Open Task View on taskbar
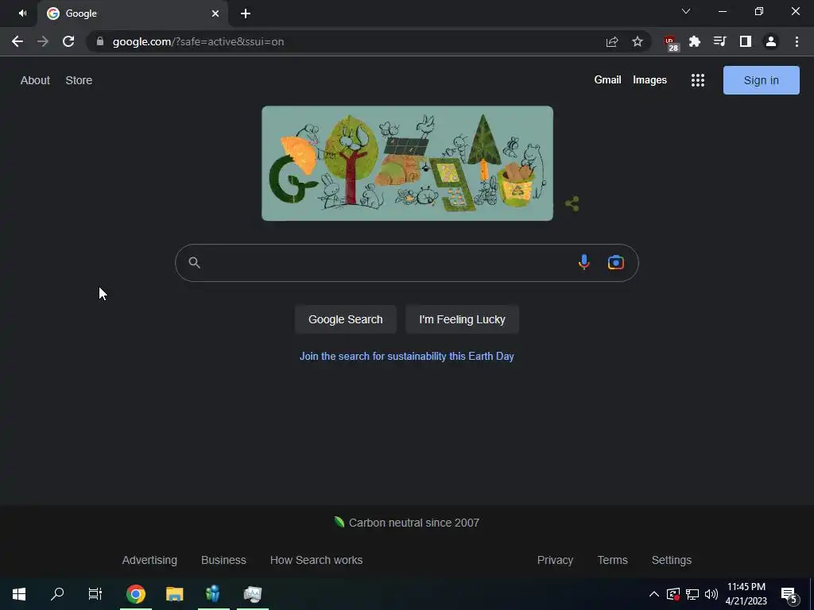Viewport: 814px width, 610px height. (95, 594)
